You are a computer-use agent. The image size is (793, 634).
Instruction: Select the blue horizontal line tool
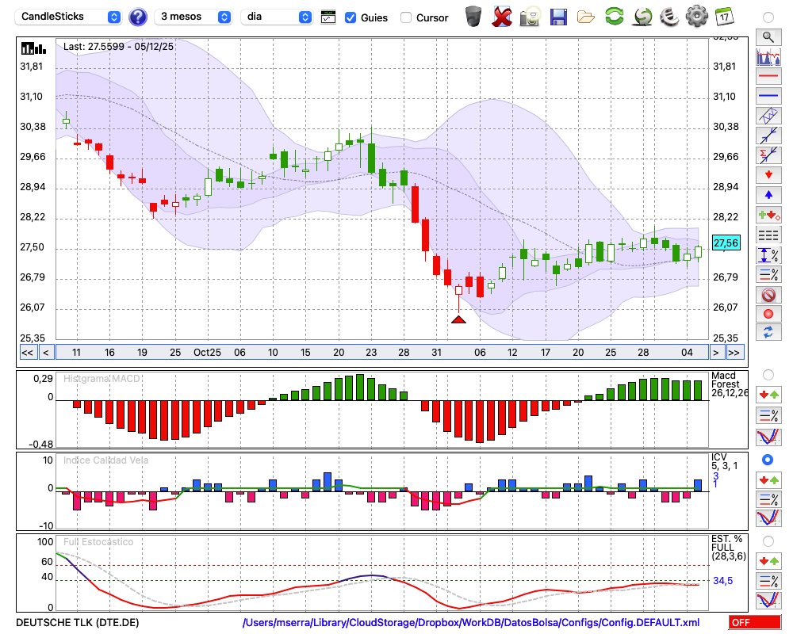[x=768, y=96]
